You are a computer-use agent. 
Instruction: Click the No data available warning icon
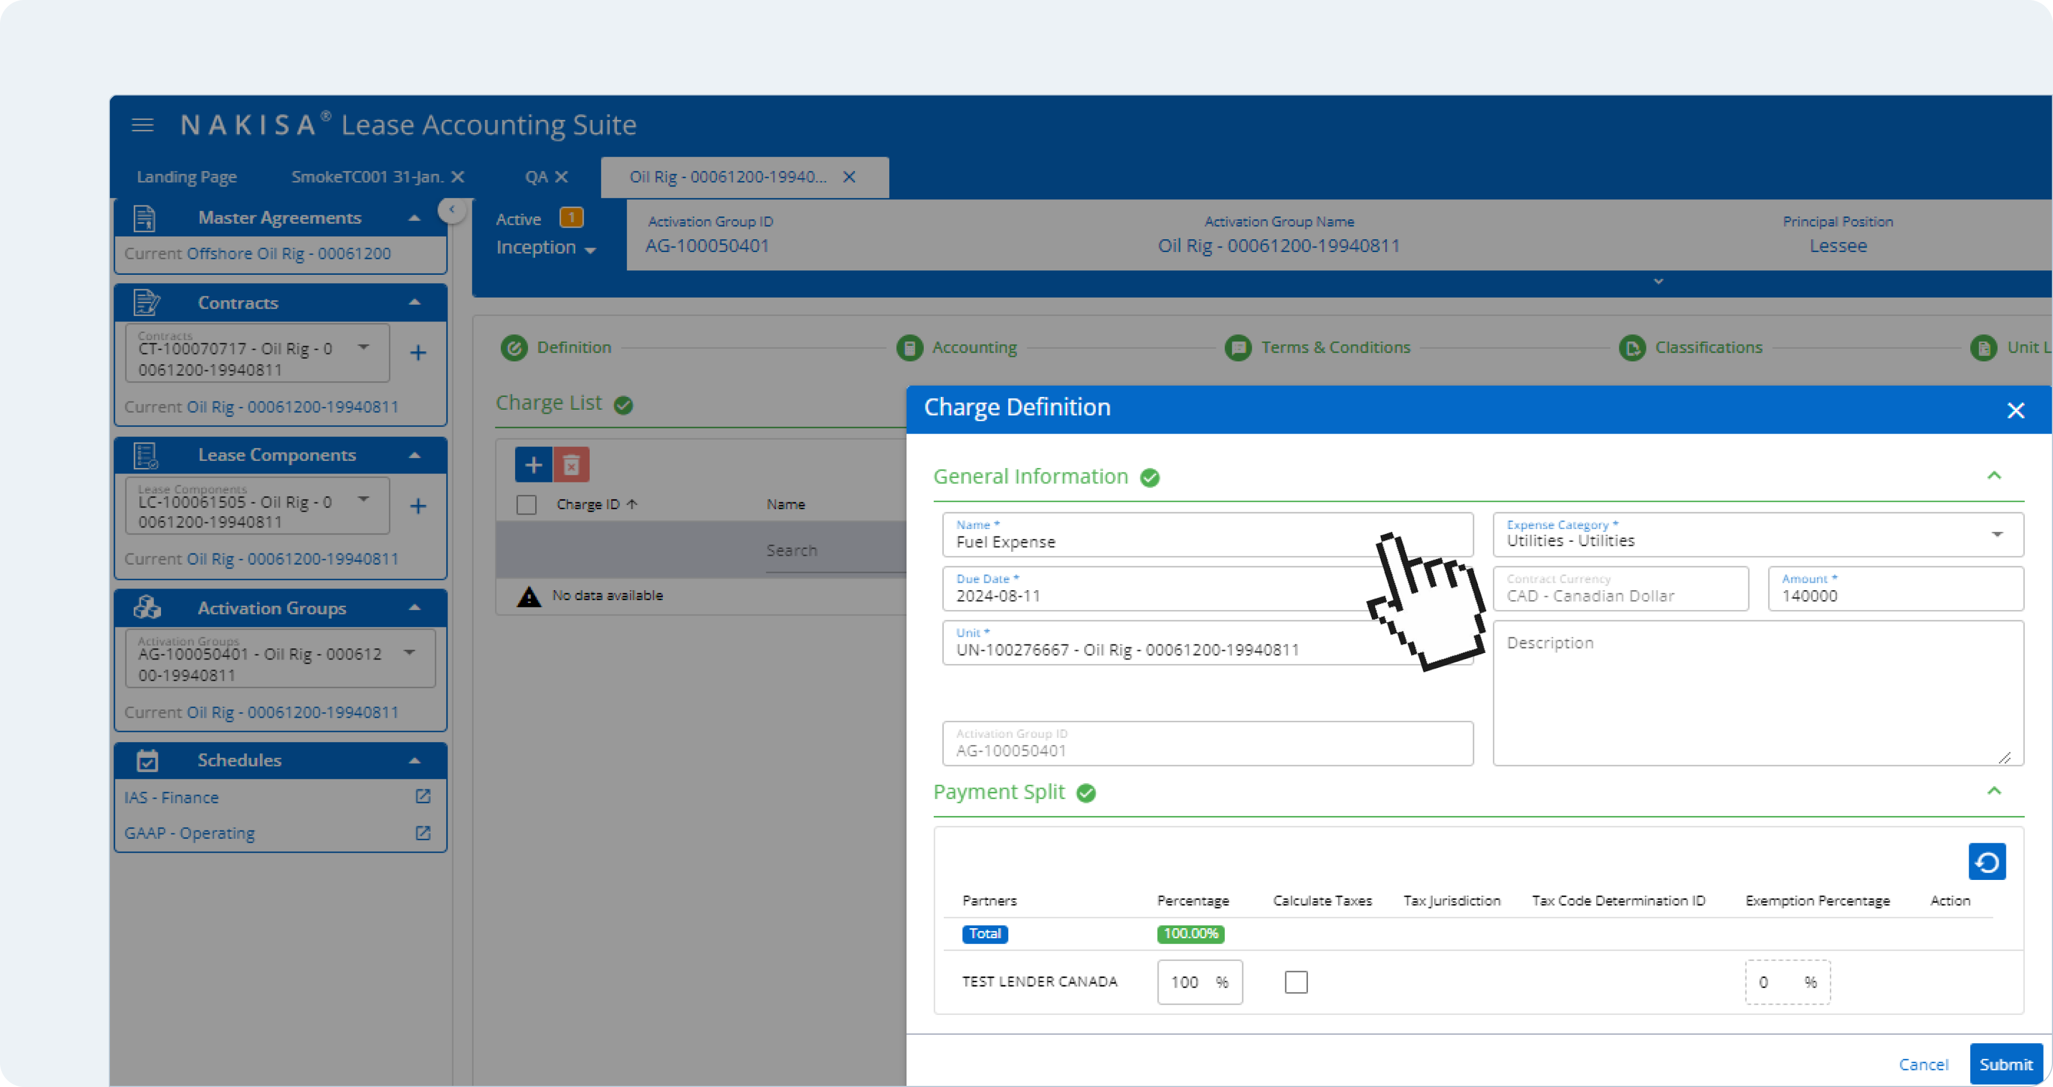(529, 596)
